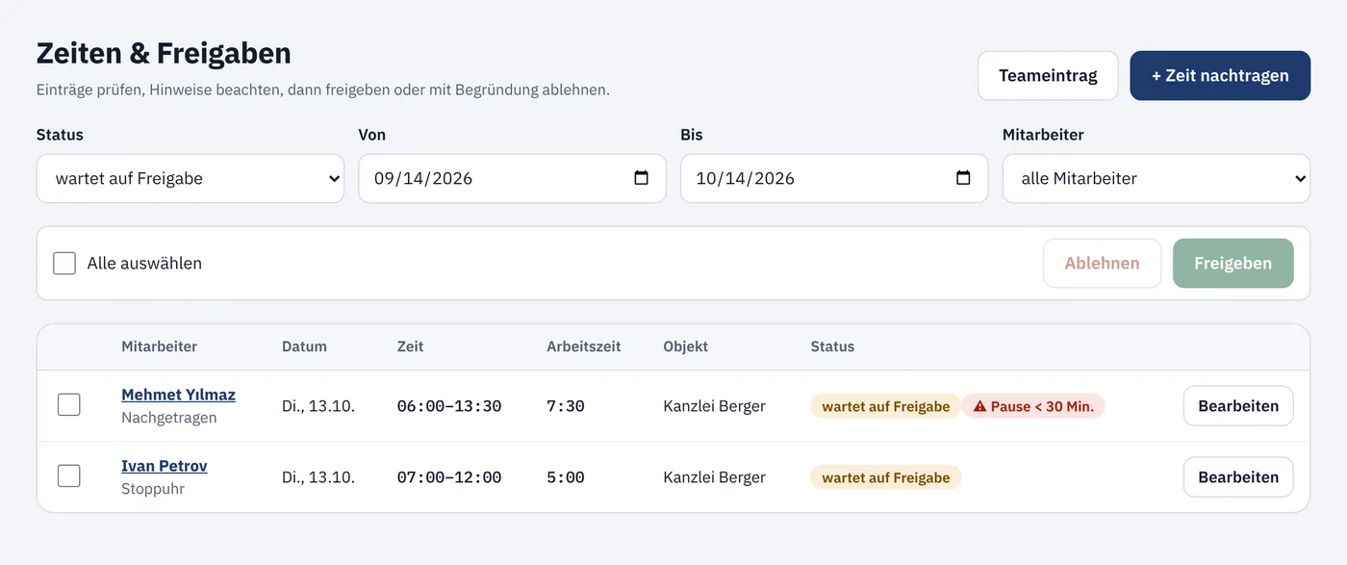Click the 'Pause < 30 Min.' warning badge
The image size is (1347, 565).
[1033, 406]
